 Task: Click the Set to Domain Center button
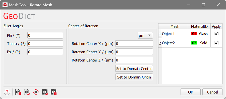pos(134,68)
